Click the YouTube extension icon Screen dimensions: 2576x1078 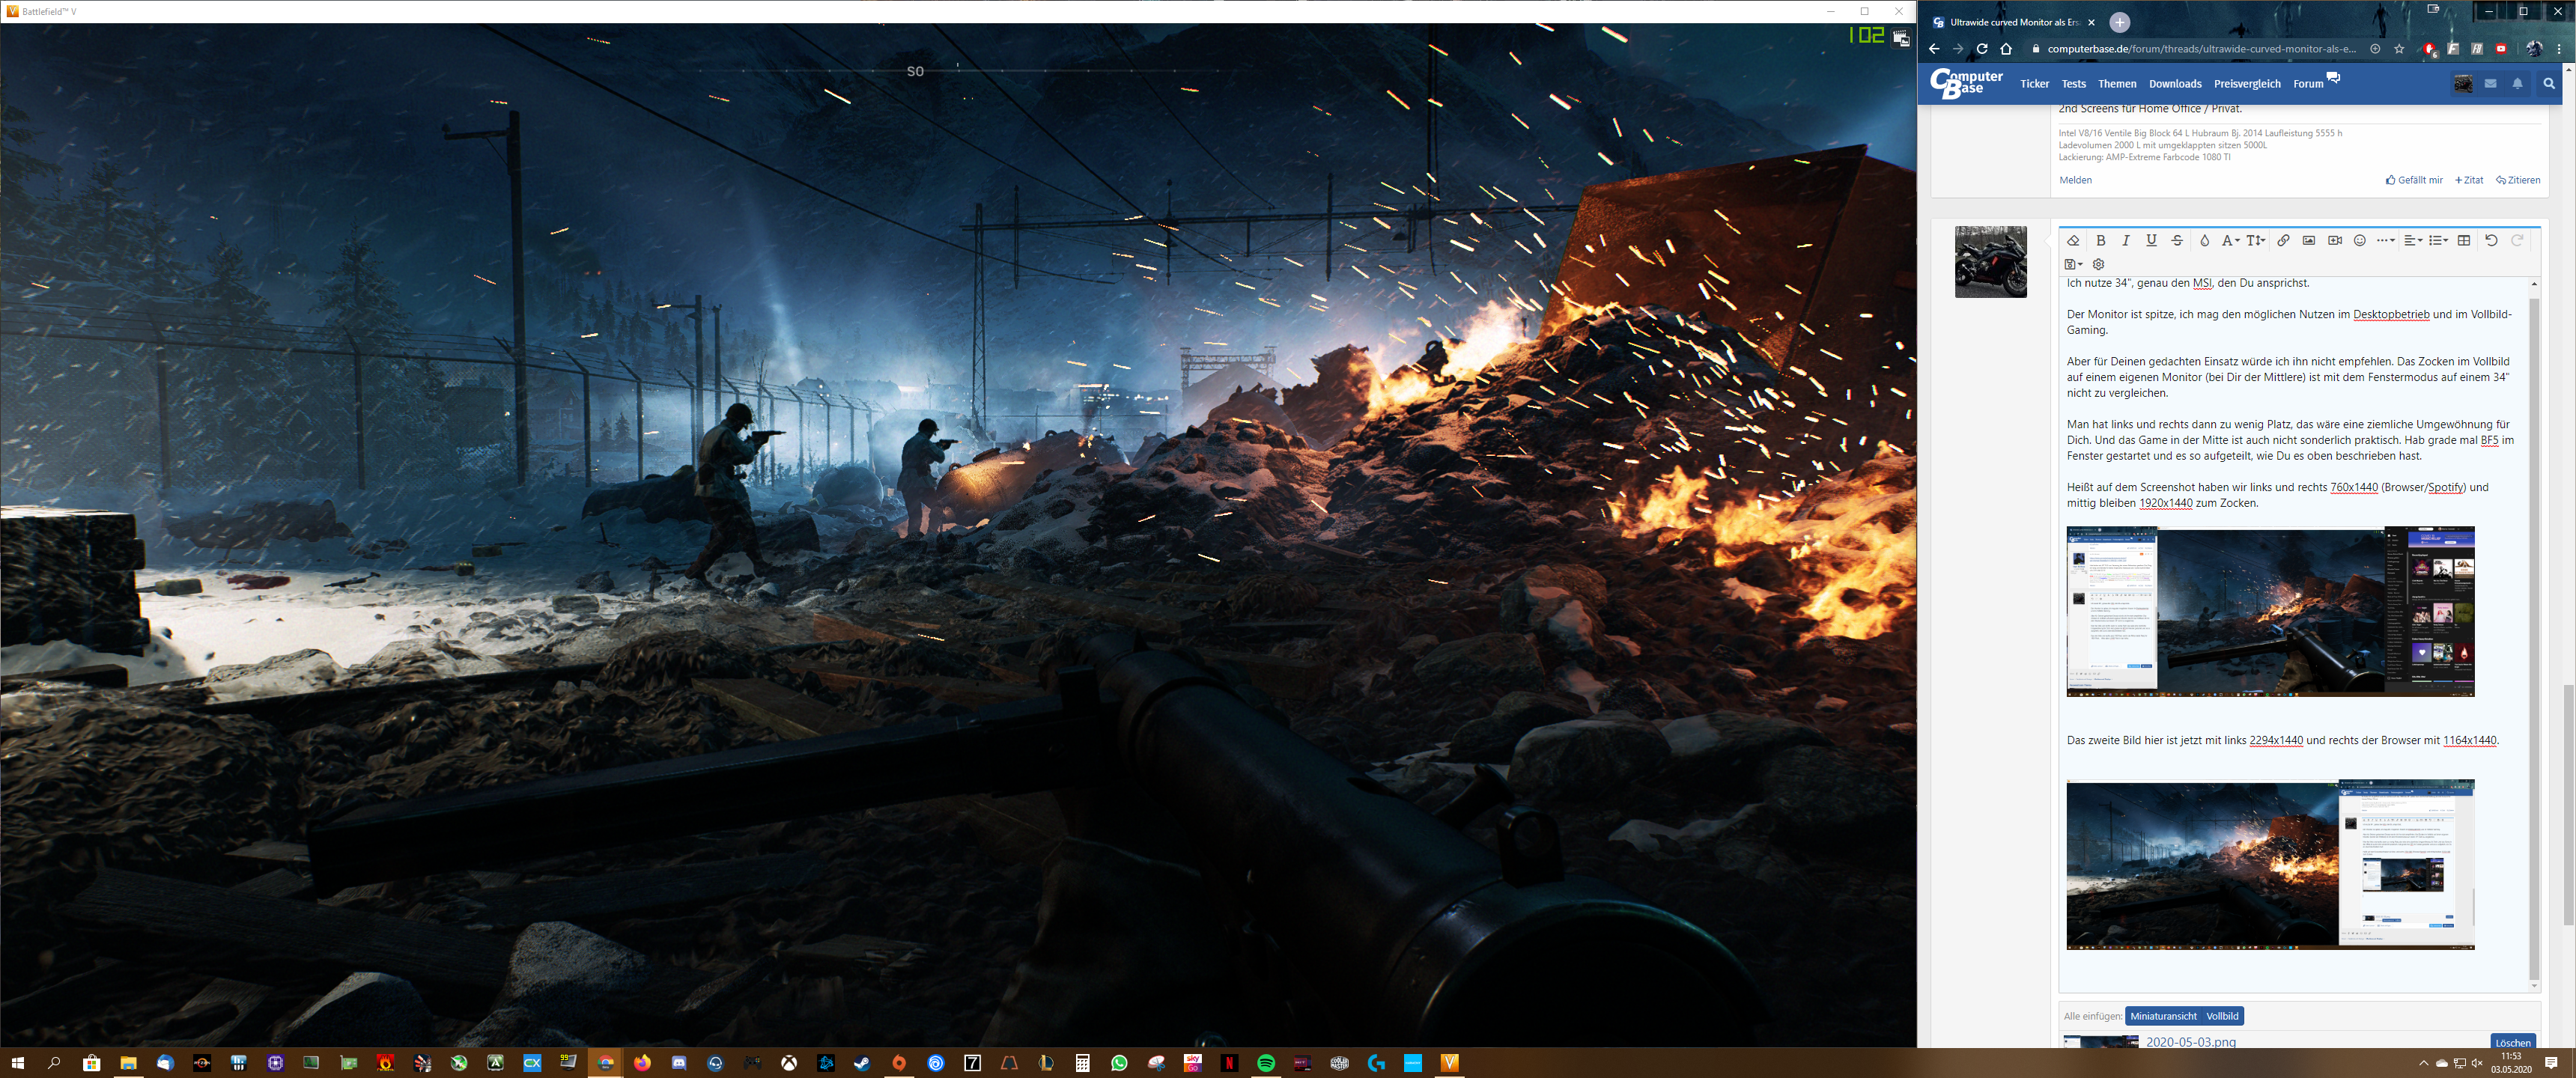2501,48
